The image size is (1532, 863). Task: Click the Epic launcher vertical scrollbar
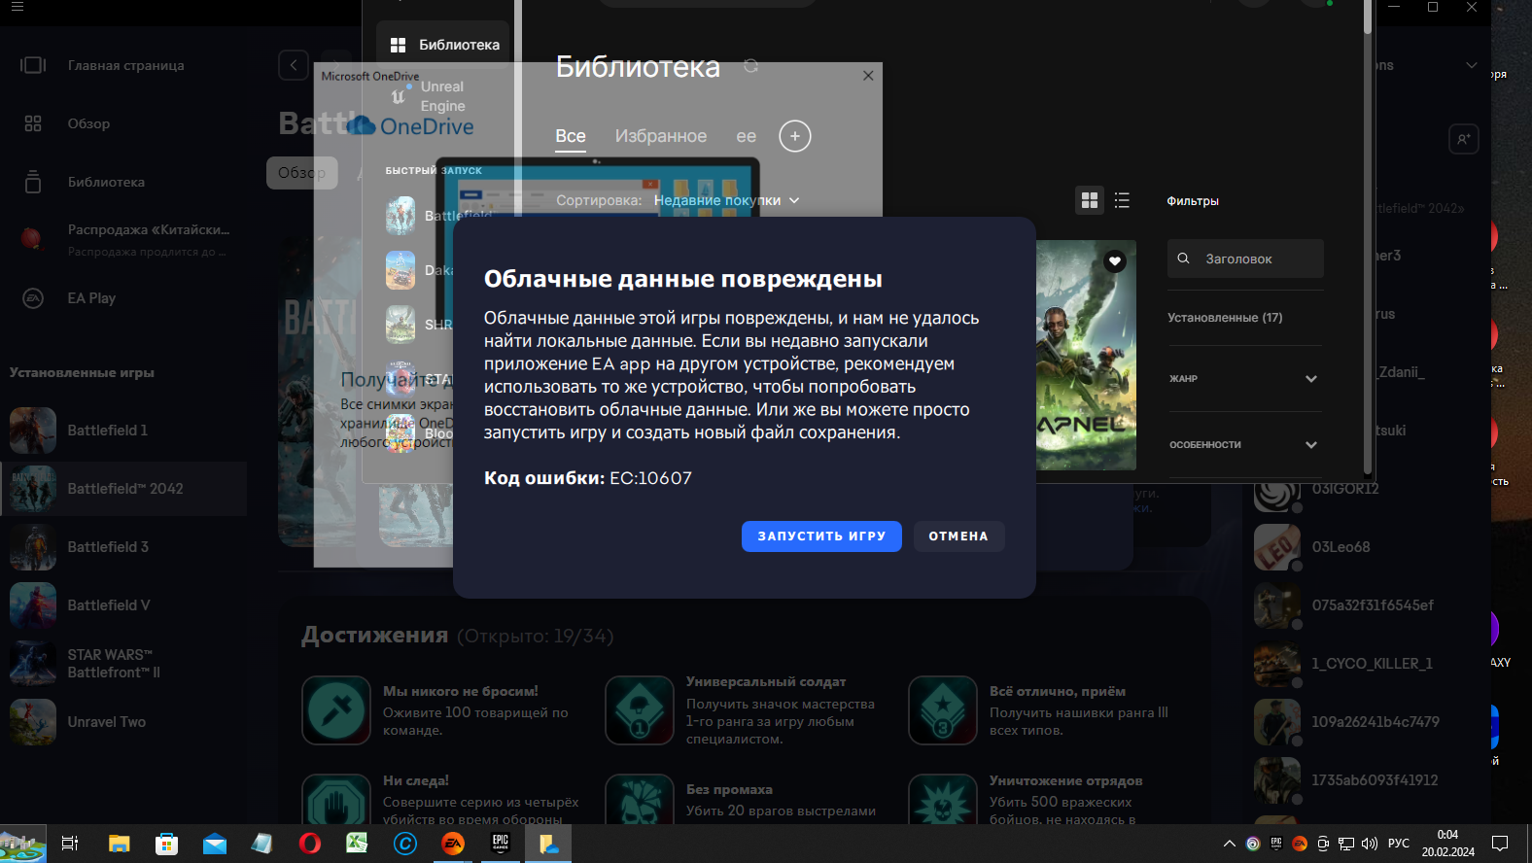1368,238
